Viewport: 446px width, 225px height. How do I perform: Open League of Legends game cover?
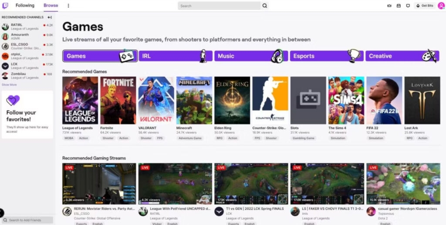click(x=80, y=100)
